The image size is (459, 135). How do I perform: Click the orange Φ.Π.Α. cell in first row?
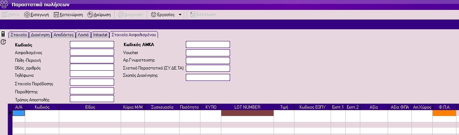coord(444,113)
